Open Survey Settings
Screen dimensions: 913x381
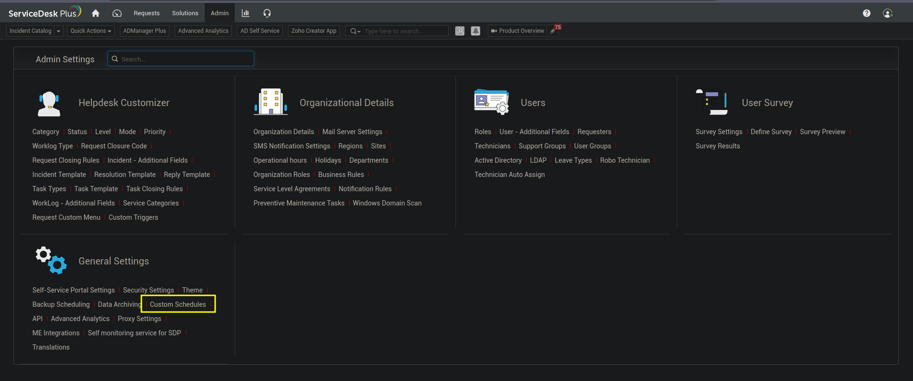coord(719,132)
